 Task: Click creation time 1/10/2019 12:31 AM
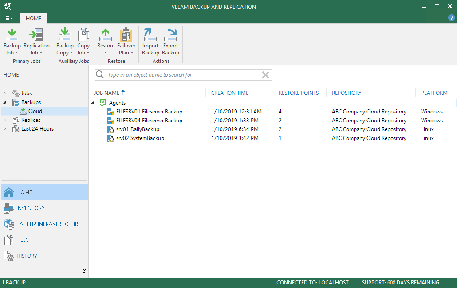click(x=236, y=111)
